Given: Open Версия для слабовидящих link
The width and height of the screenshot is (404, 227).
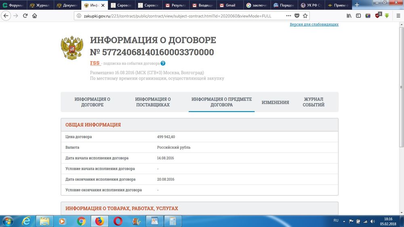Looking at the screenshot, I should coord(314,24).
